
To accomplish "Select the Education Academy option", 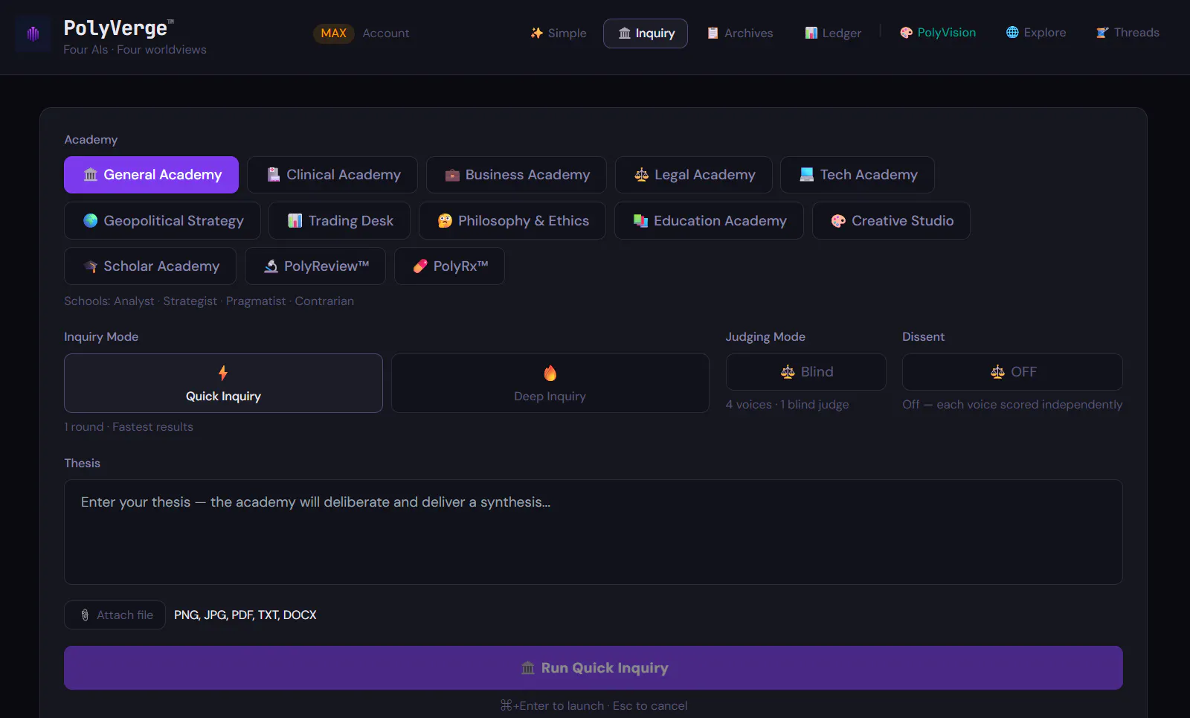I will 709,221.
